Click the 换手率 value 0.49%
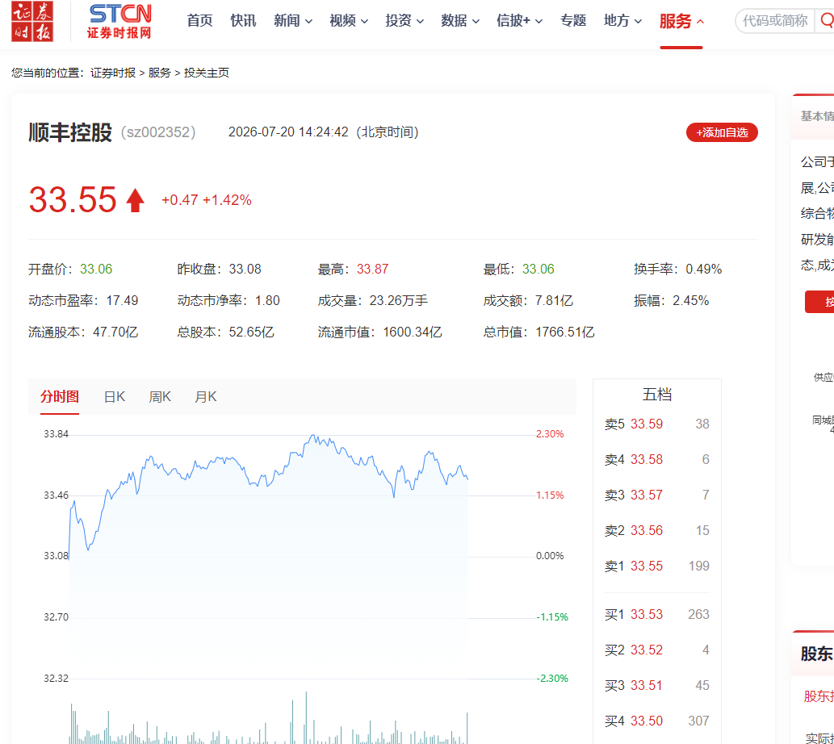The height and width of the screenshot is (744, 834). pos(704,270)
